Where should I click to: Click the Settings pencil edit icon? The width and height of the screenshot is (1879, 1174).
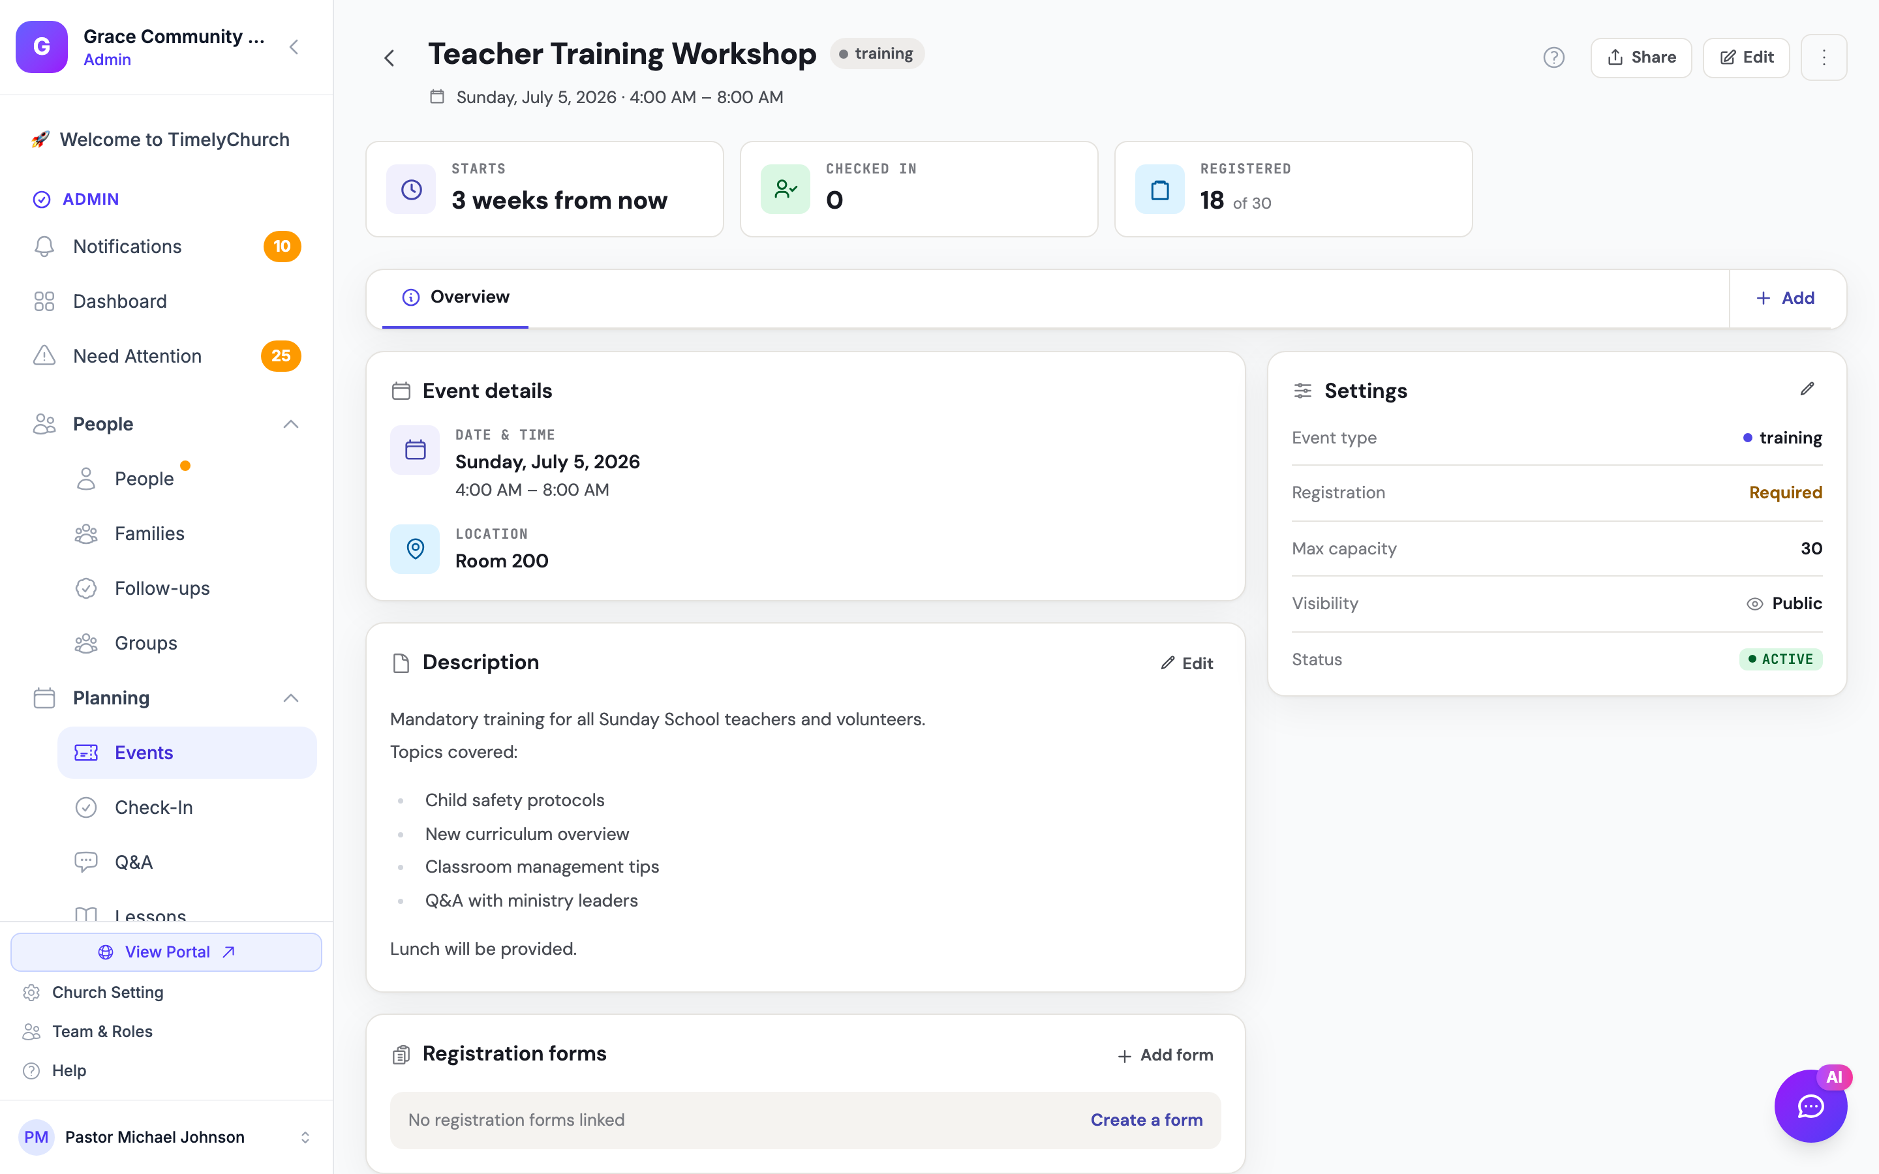[x=1808, y=389]
